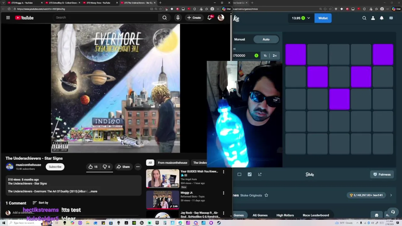
Task: Favorite the Mines game with star icon
Action: click(x=266, y=195)
